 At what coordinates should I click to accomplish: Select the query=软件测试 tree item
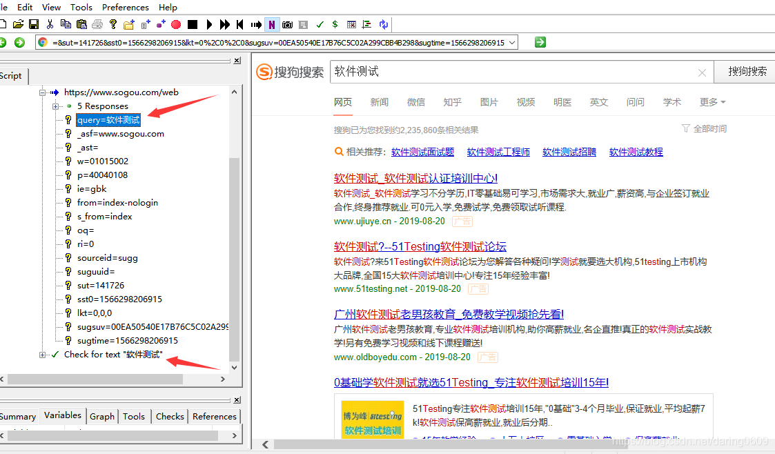click(108, 120)
